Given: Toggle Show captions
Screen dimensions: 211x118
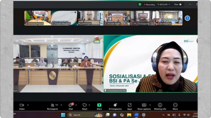Looking at the screenshot, I should (x=144, y=105).
